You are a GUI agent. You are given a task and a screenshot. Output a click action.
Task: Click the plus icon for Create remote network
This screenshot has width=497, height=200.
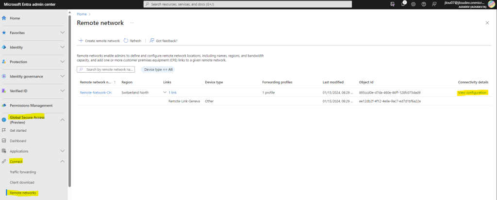(x=81, y=41)
